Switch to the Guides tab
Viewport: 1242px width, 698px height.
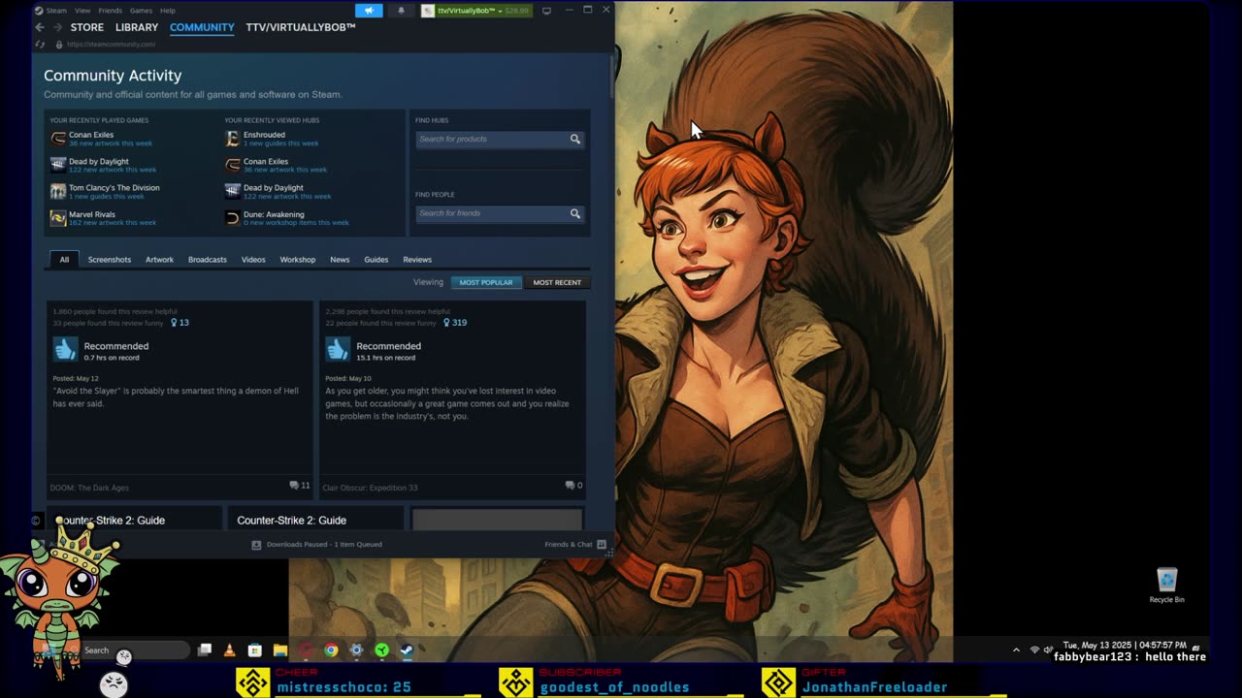click(376, 260)
